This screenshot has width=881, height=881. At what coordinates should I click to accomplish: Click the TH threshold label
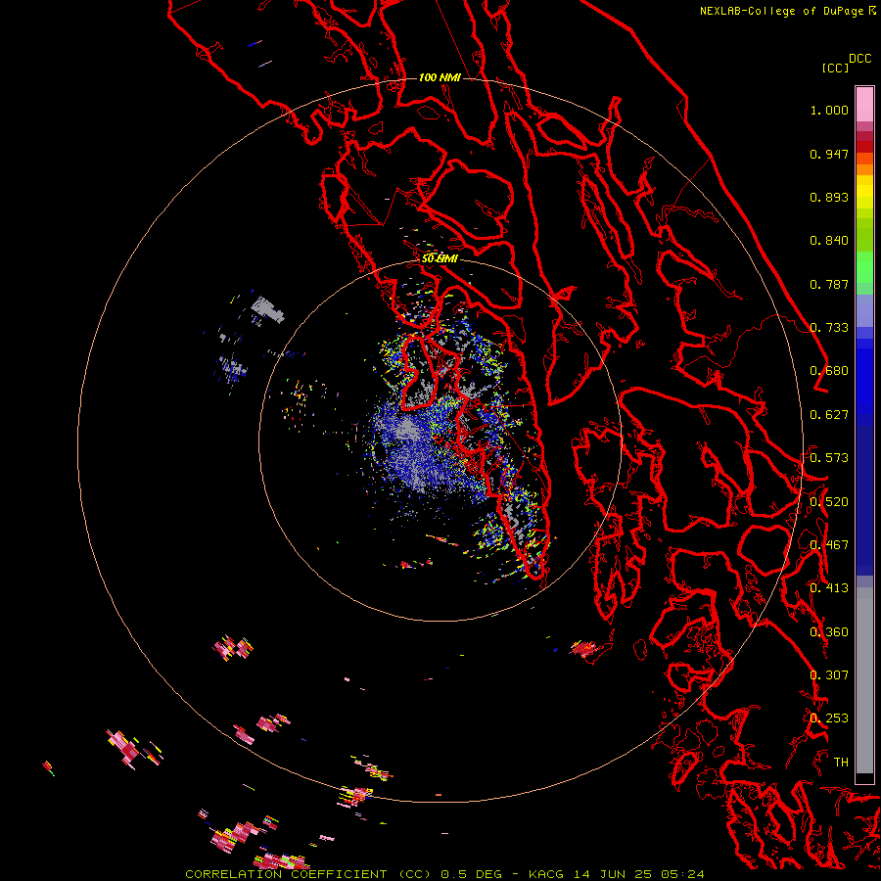click(841, 763)
